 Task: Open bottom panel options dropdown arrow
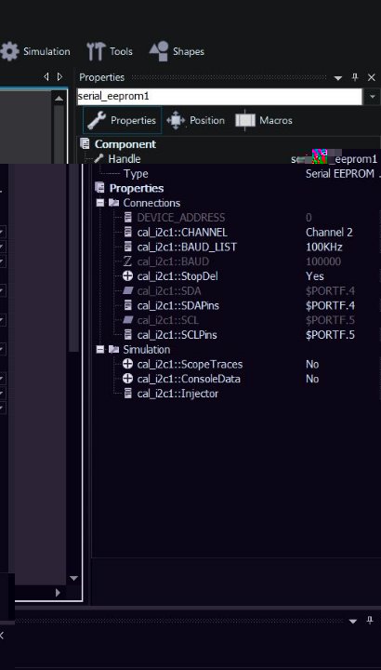click(x=352, y=622)
